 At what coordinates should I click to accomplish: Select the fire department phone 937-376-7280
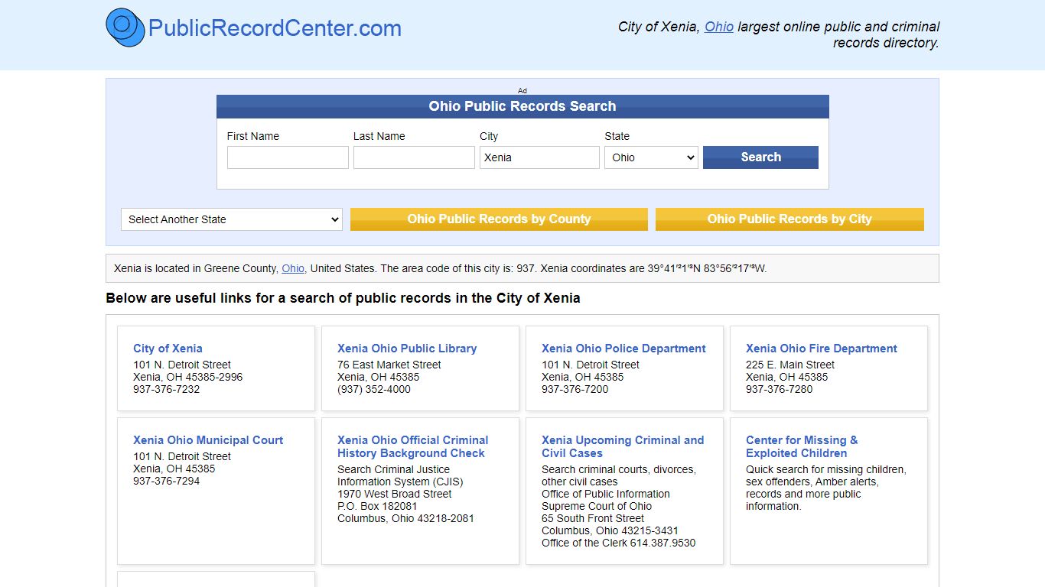point(780,389)
